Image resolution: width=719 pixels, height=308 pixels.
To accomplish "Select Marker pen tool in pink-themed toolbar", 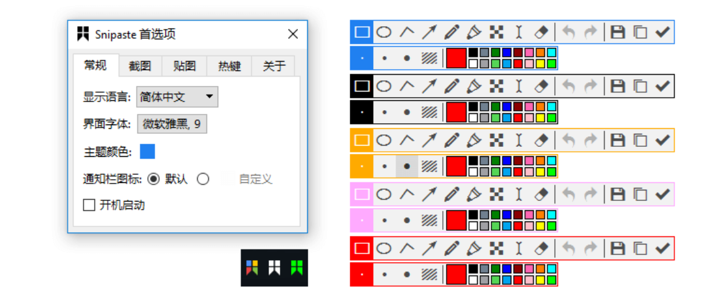I will pos(474,194).
